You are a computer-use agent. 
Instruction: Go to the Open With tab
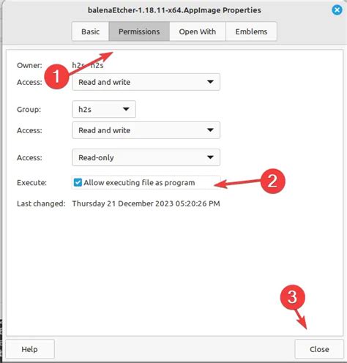tap(198, 31)
